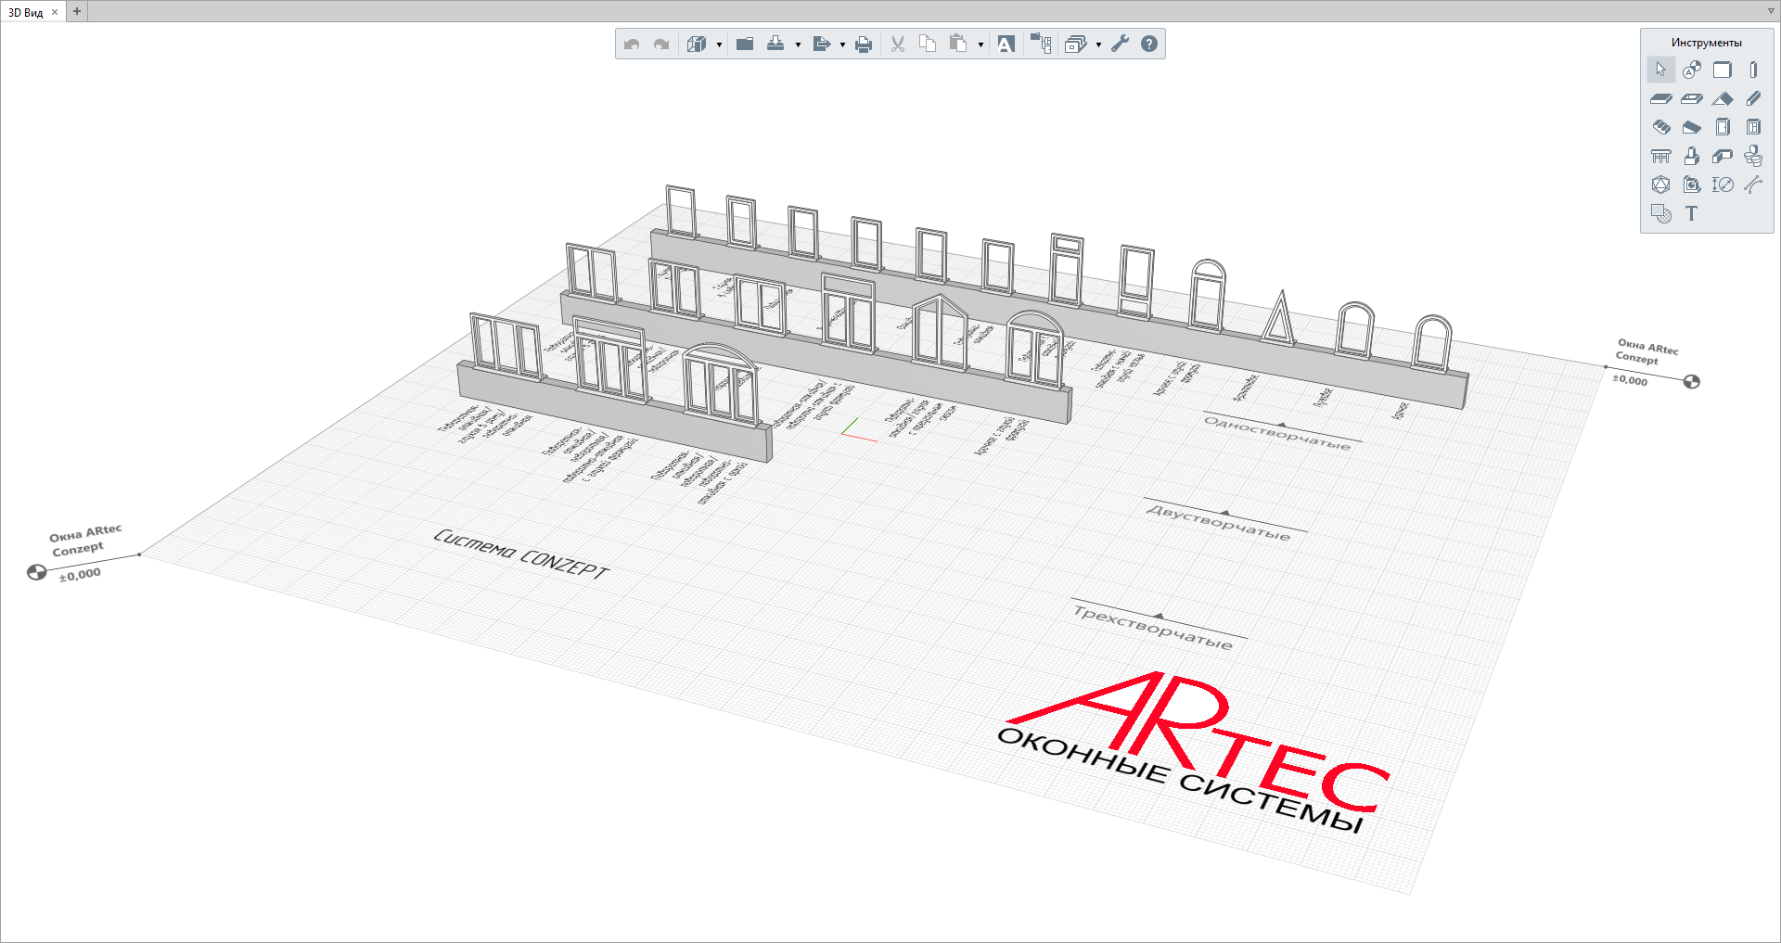Click the Трехстворчатые label in the model

click(x=1153, y=627)
